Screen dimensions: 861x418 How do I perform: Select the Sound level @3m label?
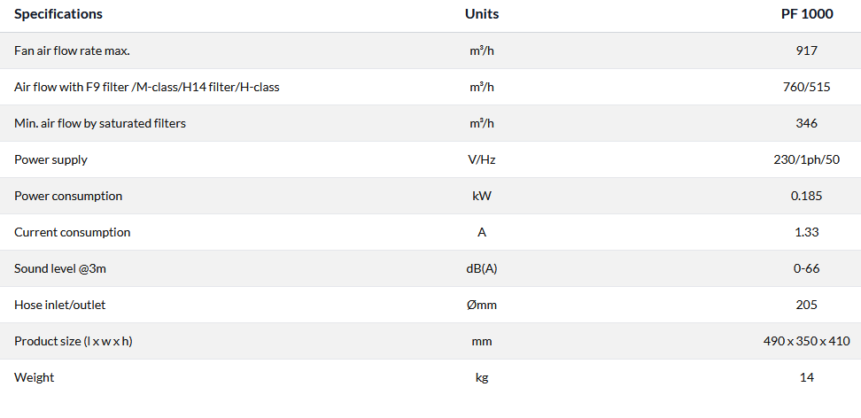[58, 268]
